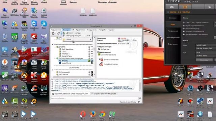Open the Привилегии menu
This screenshot has width=216, height=121.
pyautogui.click(x=80, y=30)
